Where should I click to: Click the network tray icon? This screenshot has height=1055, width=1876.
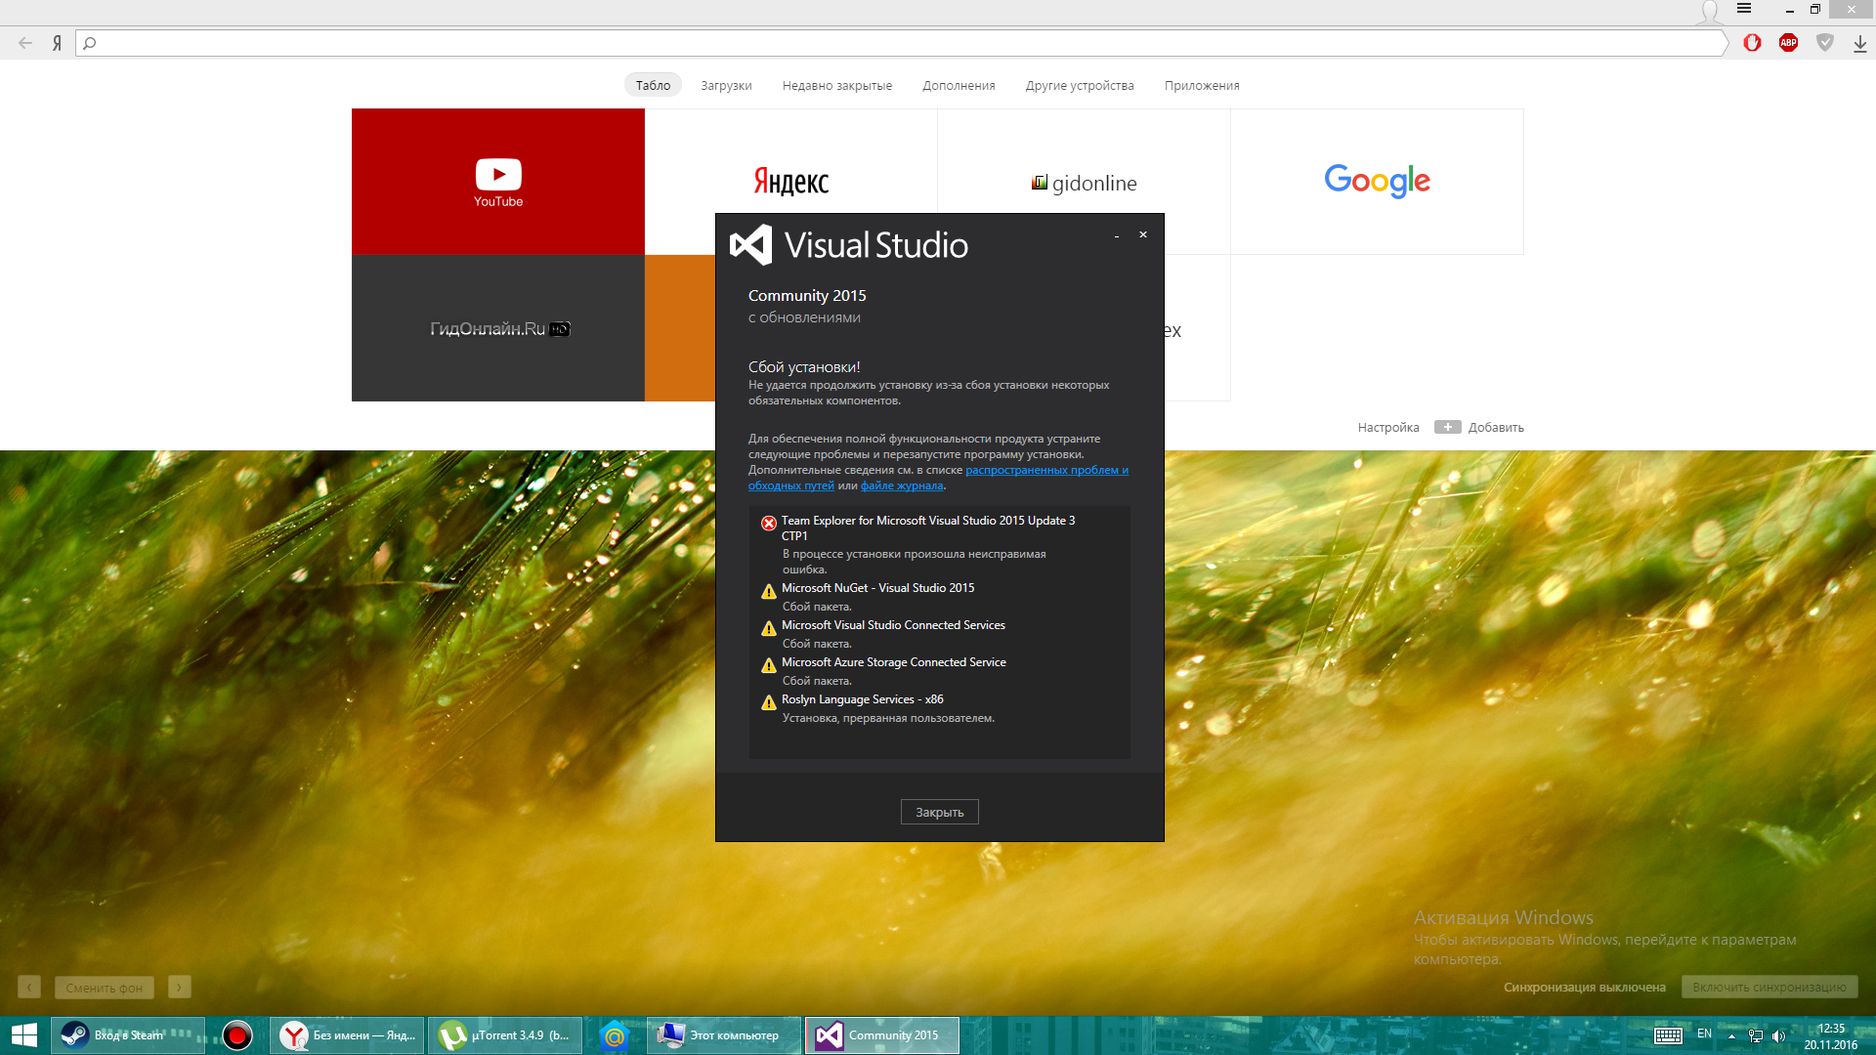click(1756, 1035)
